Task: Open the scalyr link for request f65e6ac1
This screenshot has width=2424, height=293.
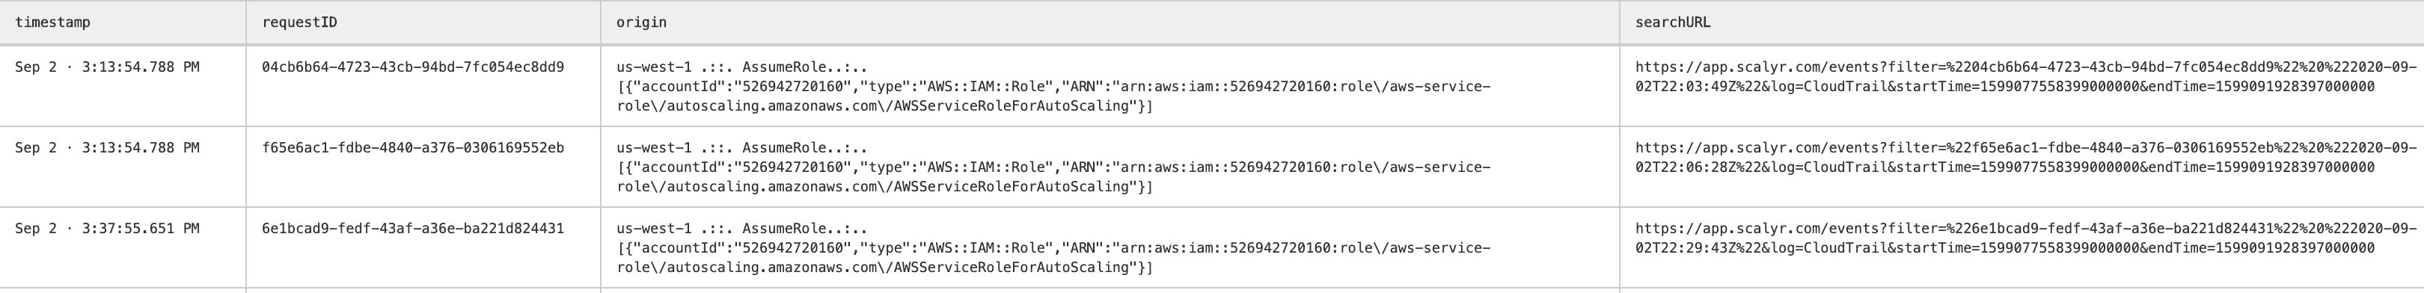Action: (x=2025, y=158)
